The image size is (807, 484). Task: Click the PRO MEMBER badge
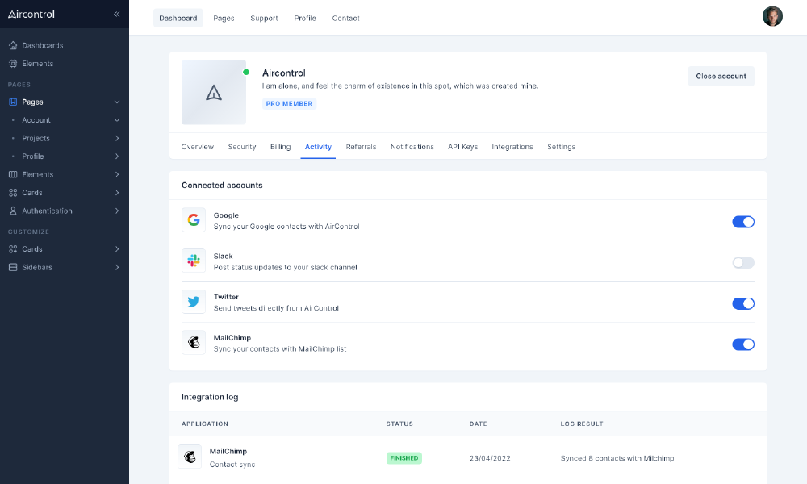[289, 103]
